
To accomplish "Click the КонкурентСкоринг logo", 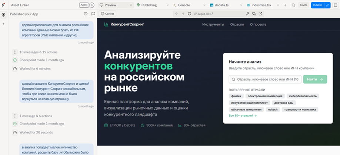I will [x=124, y=24].
